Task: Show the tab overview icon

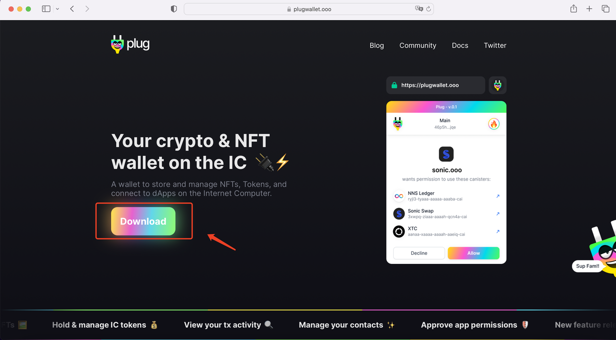Action: 605,9
